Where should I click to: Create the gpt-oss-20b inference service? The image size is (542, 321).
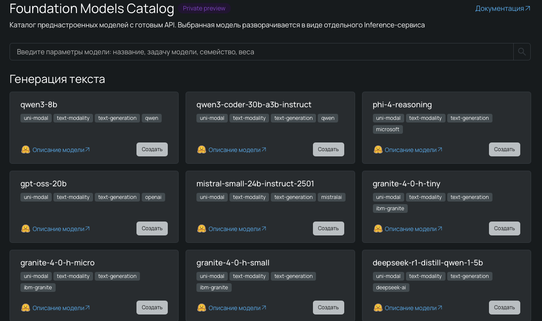(152, 228)
